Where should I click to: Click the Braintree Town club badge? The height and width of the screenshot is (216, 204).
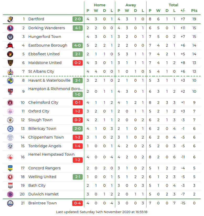[10, 203]
